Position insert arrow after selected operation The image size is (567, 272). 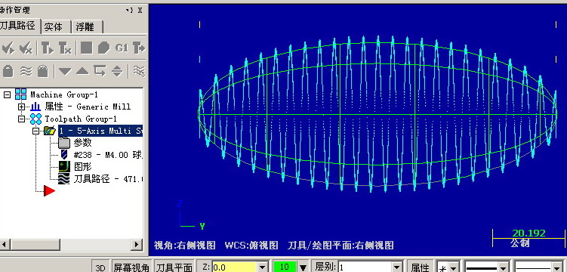[100, 71]
